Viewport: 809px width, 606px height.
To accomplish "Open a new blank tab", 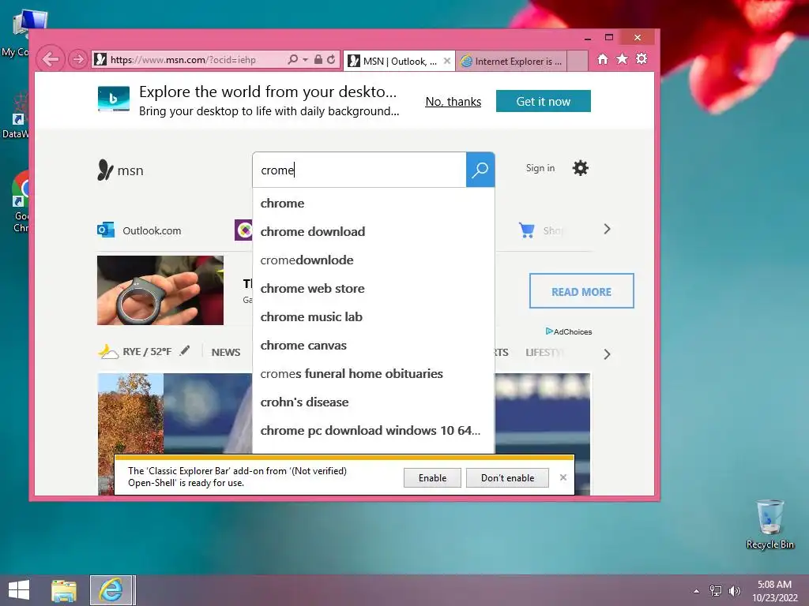I will tap(578, 61).
